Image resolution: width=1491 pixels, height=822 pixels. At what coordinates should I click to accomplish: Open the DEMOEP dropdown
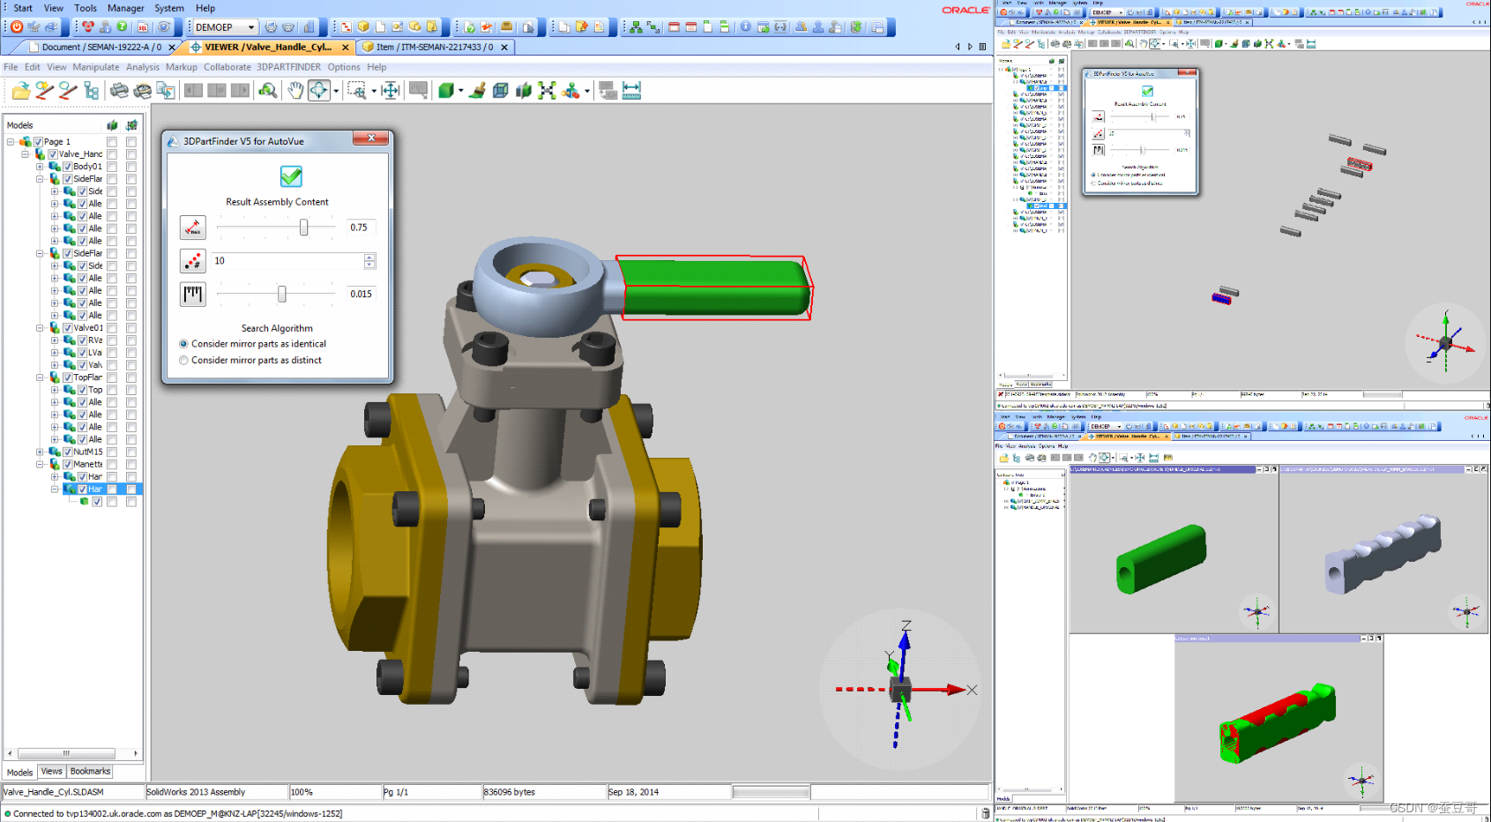pyautogui.click(x=250, y=27)
